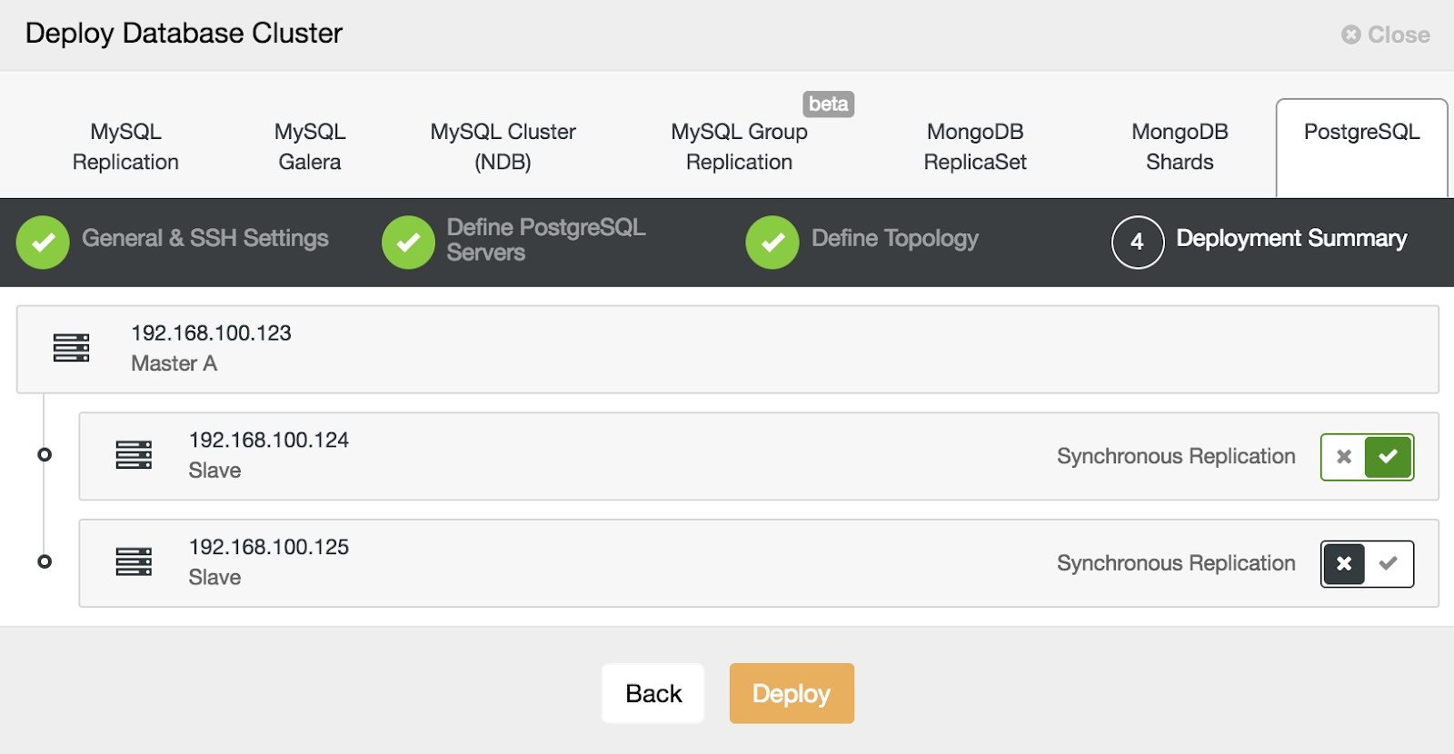Enable synchronous replication for 192.168.100.124
This screenshot has width=1454, height=754.
point(1389,457)
